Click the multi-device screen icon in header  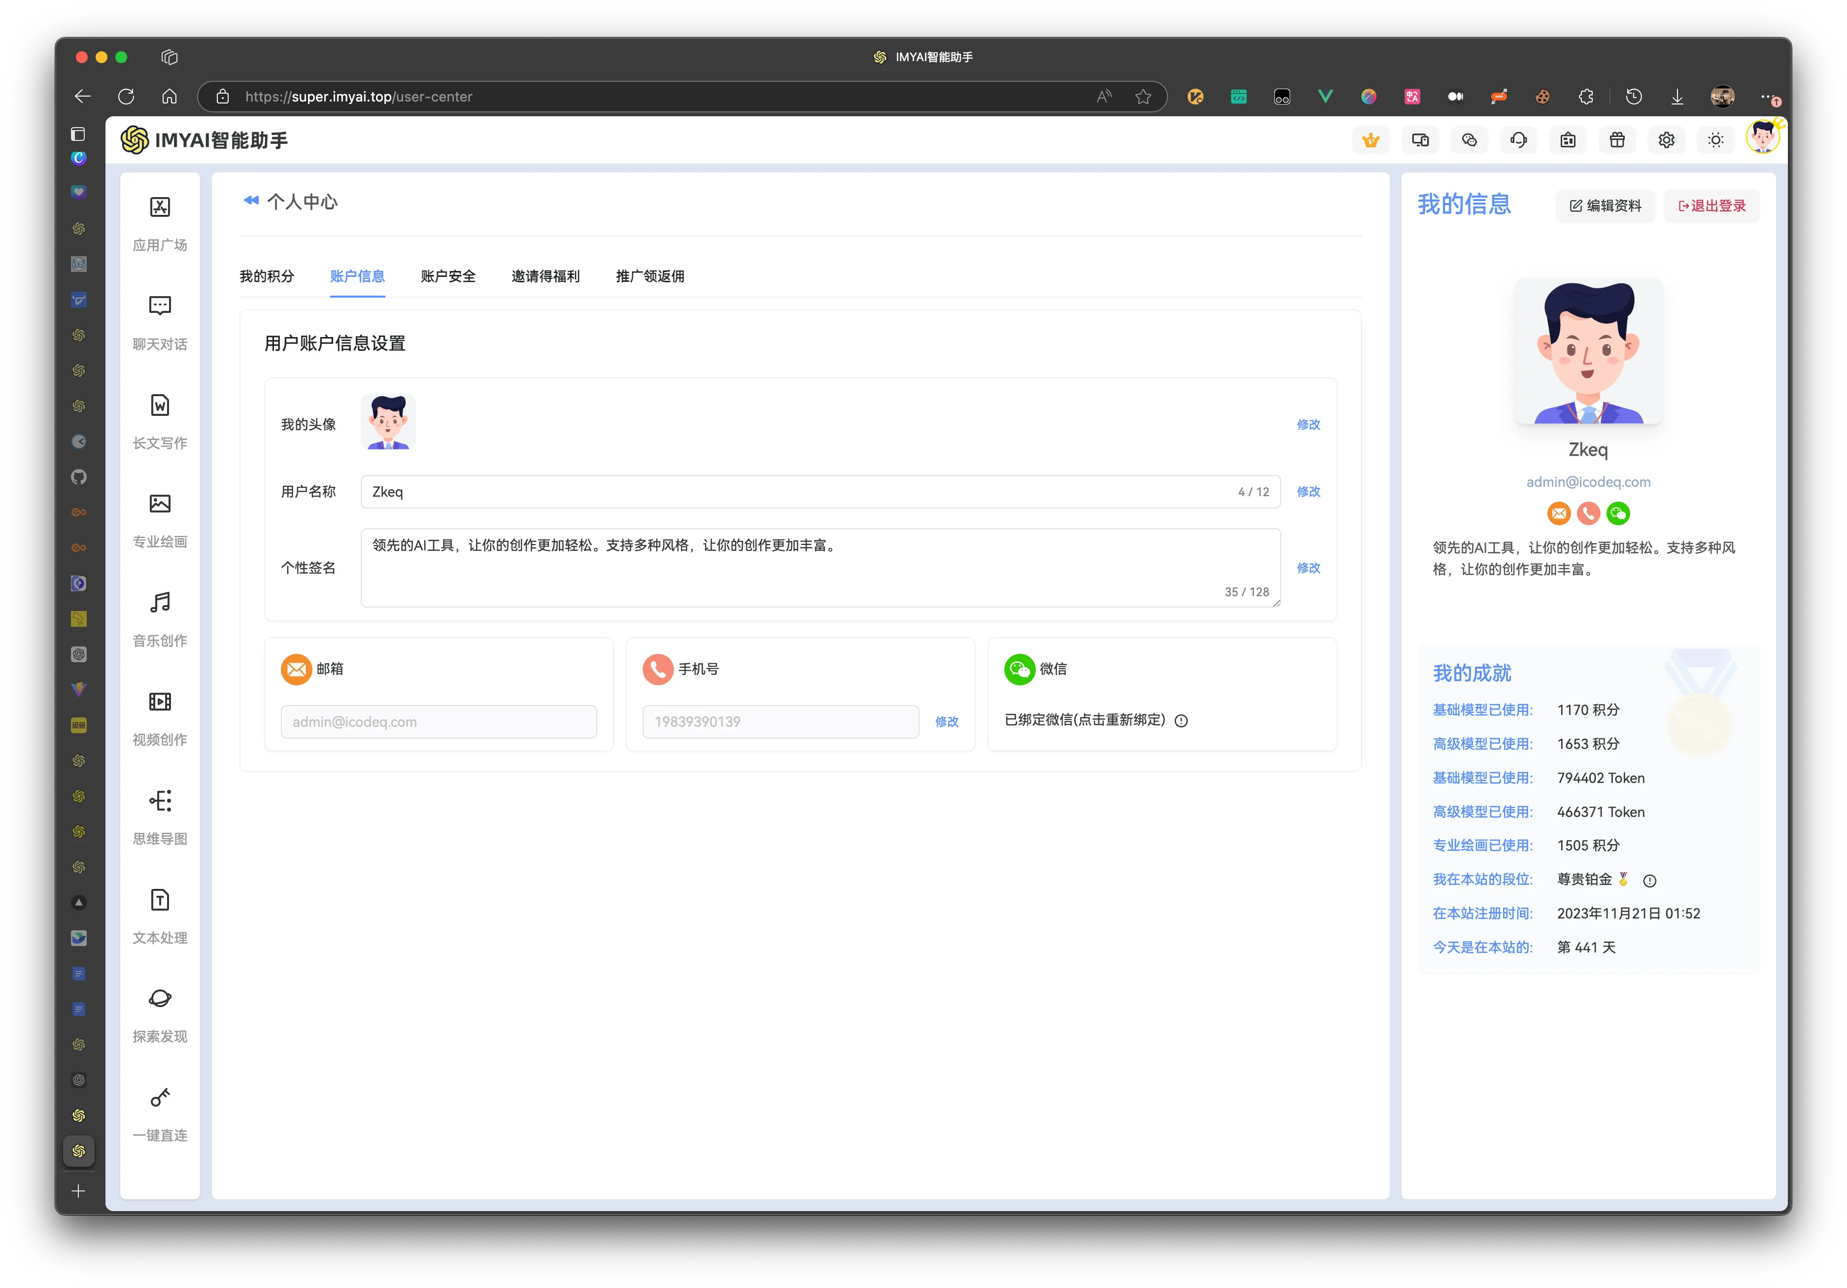click(1420, 140)
